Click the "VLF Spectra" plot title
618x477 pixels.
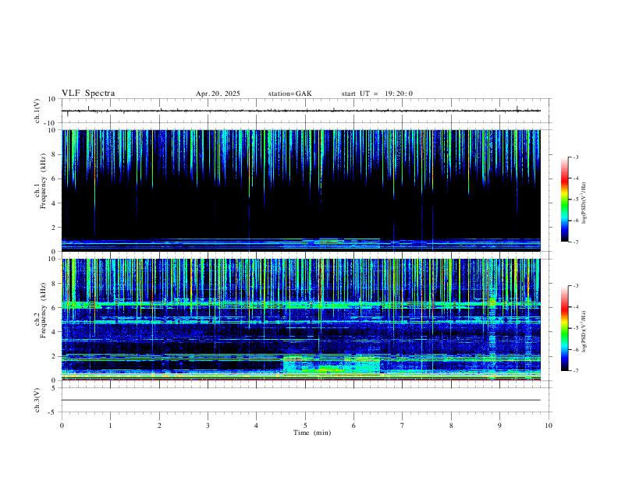click(88, 94)
